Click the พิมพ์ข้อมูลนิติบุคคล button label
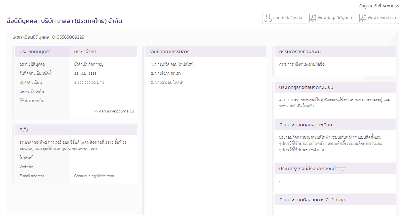The width and height of the screenshot is (405, 215). pyautogui.click(x=335, y=18)
